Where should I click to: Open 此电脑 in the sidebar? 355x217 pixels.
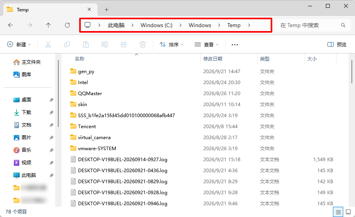click(x=25, y=175)
